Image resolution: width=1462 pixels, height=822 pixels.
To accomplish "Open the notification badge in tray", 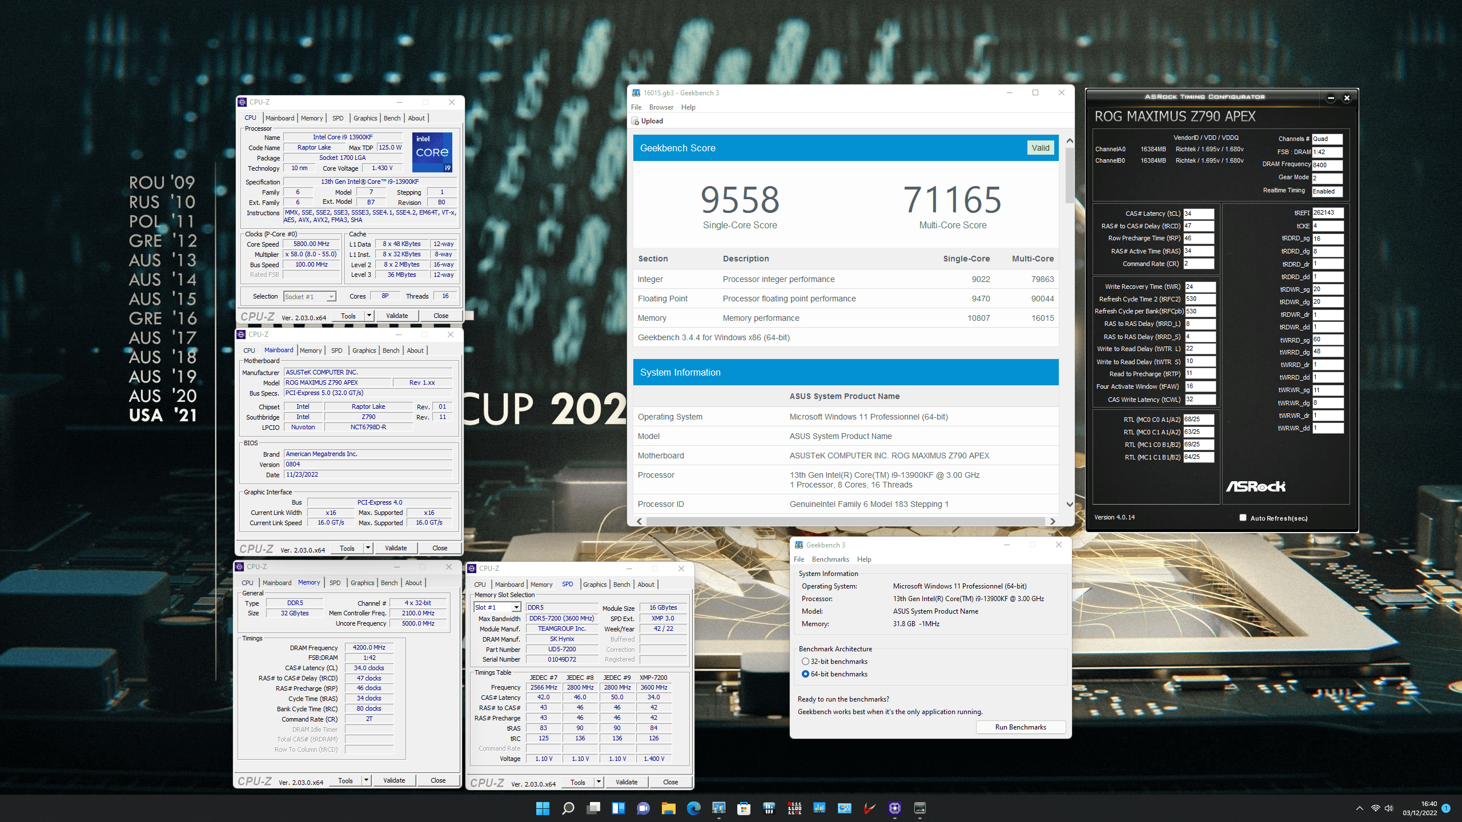I will point(1446,808).
